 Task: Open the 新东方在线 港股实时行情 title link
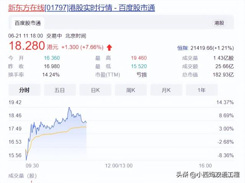[82, 8]
